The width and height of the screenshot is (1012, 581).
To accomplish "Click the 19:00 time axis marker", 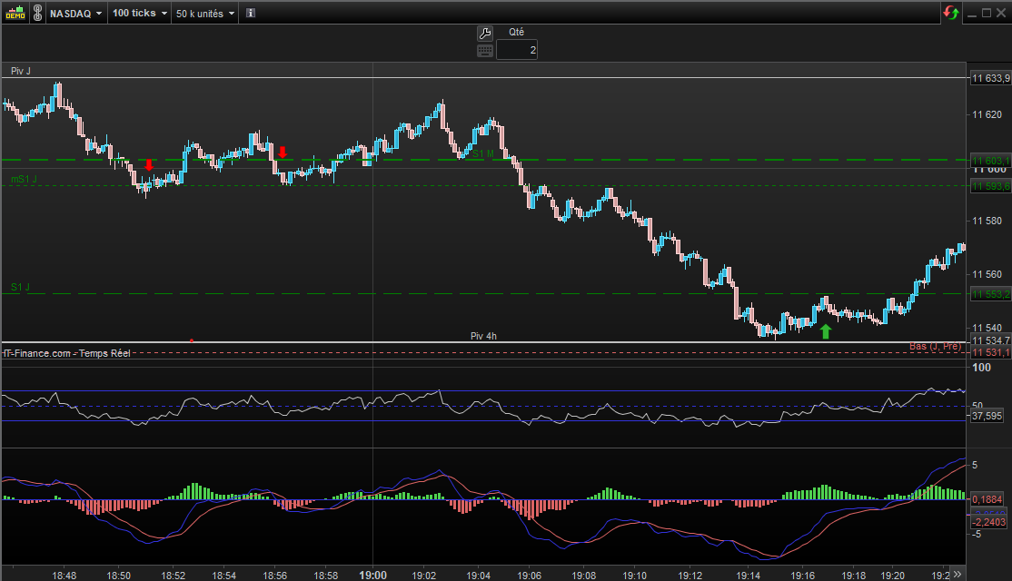I will coord(372,575).
